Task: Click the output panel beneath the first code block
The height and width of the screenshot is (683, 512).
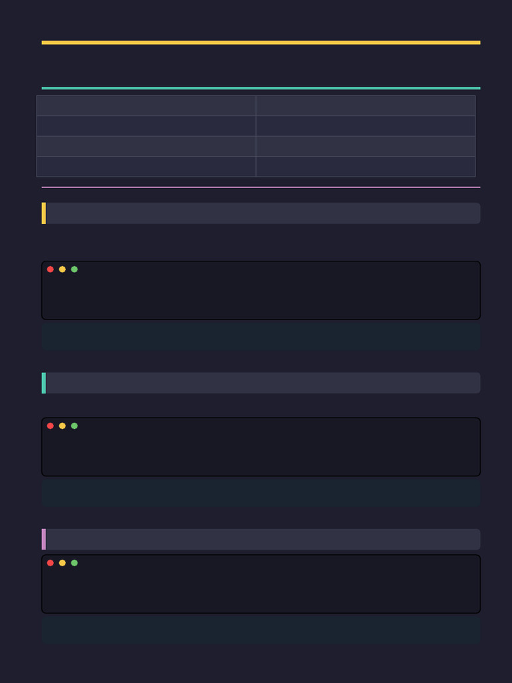Action: click(261, 336)
